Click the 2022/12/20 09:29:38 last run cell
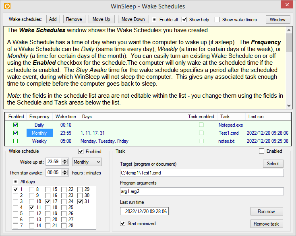The image size is (296, 236). point(267,141)
